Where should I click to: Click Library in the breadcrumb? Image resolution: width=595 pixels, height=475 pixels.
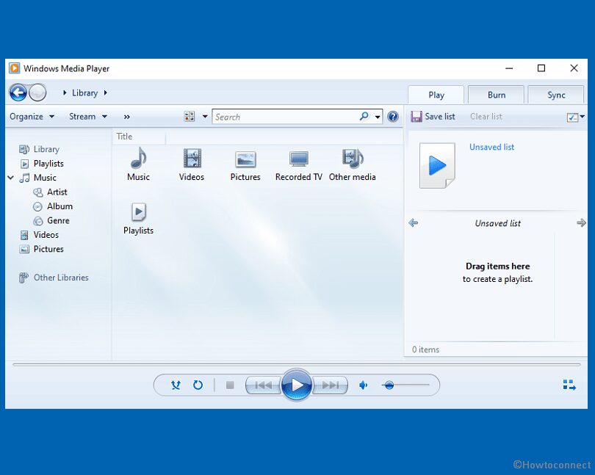pos(84,93)
